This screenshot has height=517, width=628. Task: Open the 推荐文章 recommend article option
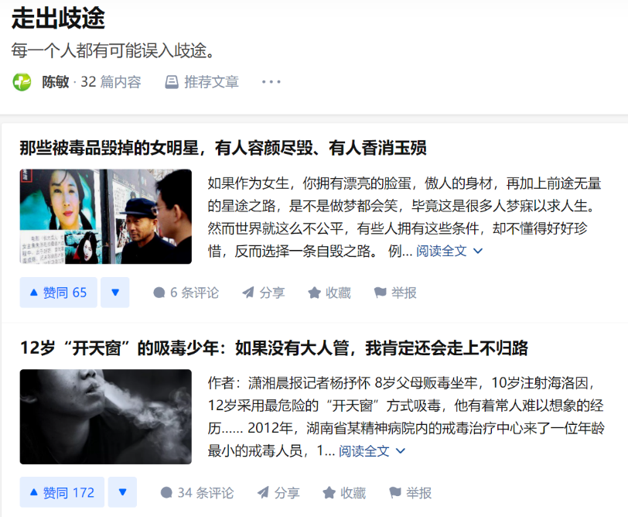(x=202, y=82)
